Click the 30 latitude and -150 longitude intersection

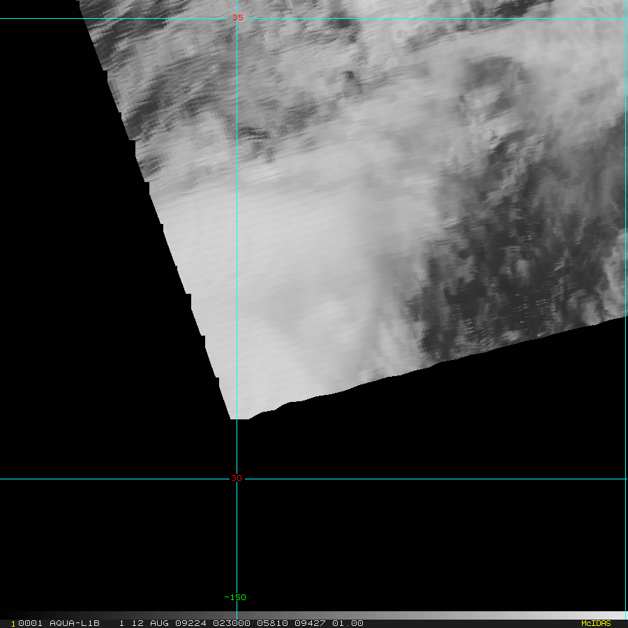(237, 479)
